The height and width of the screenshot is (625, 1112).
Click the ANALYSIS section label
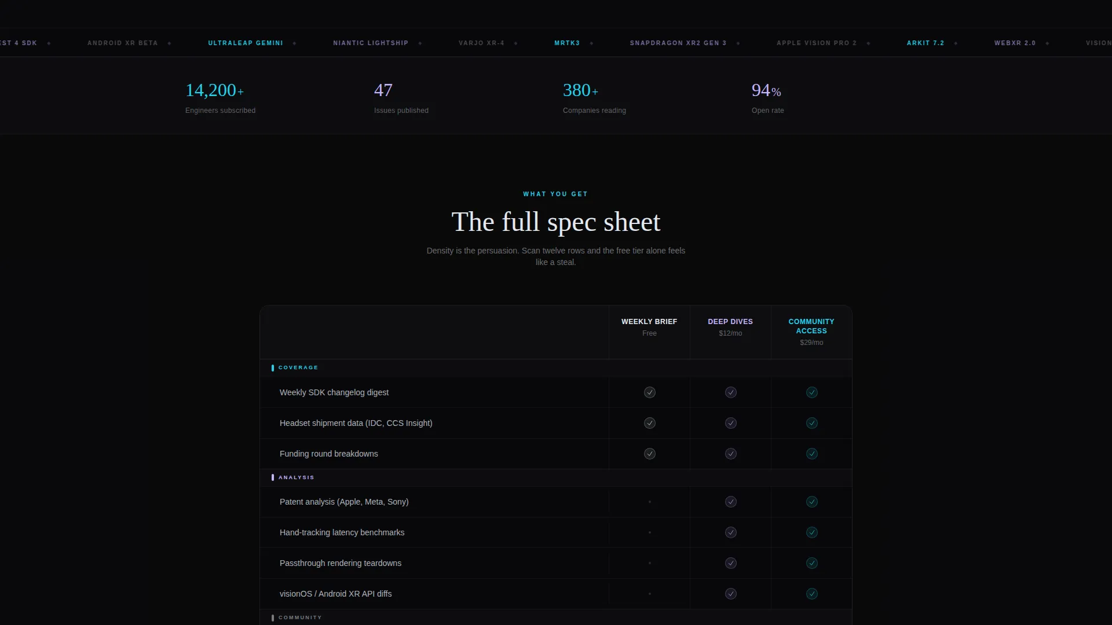pos(297,477)
